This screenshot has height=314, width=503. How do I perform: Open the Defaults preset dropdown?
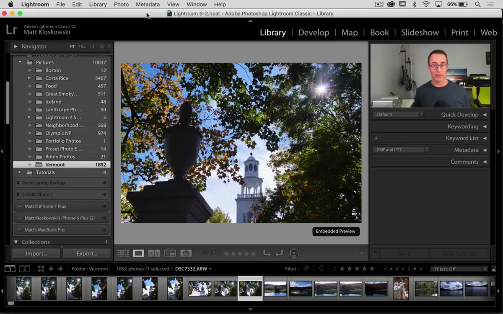pos(399,114)
